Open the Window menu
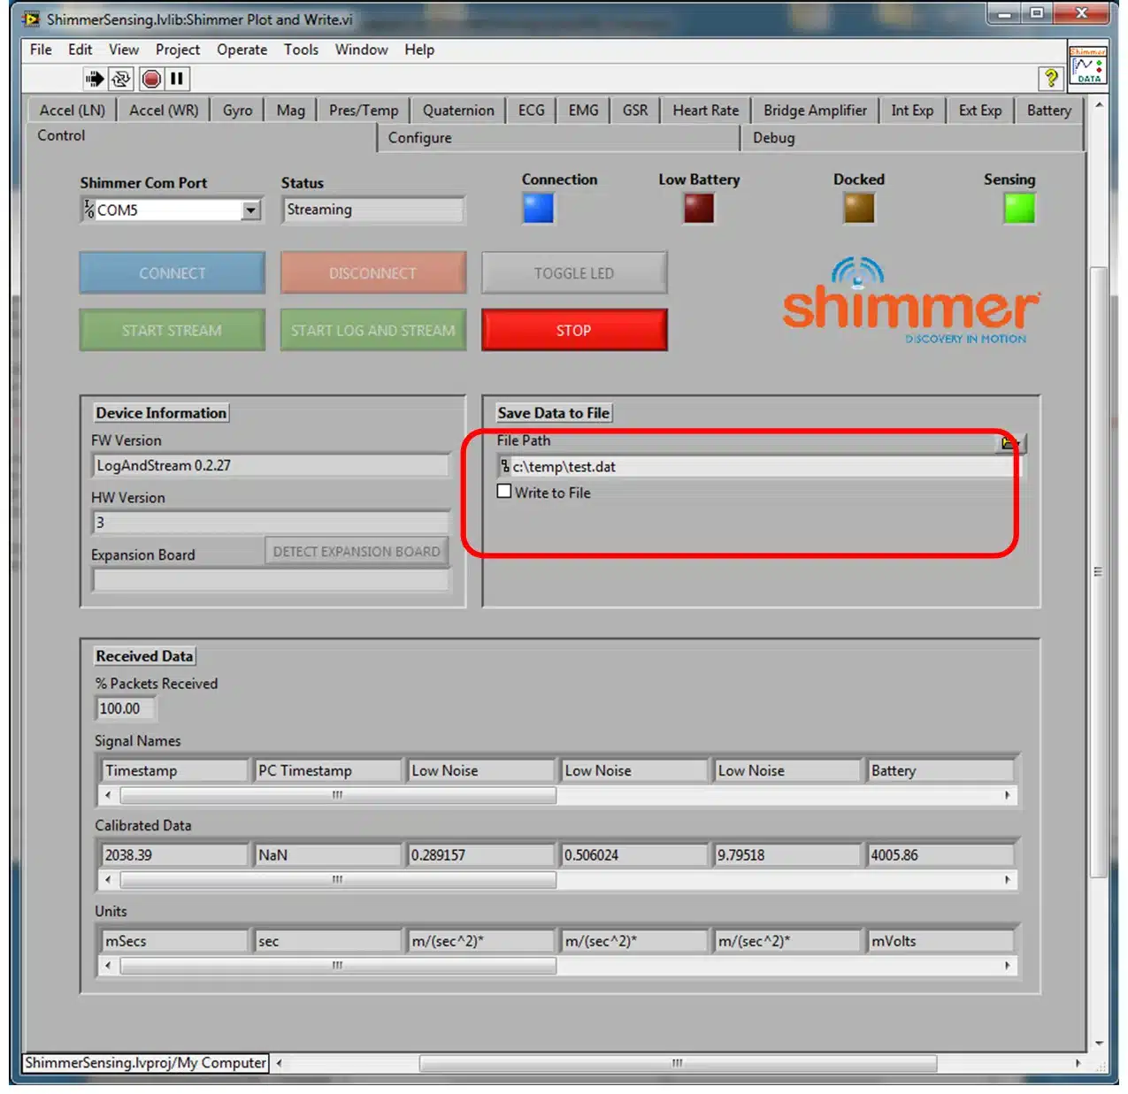 coord(361,50)
